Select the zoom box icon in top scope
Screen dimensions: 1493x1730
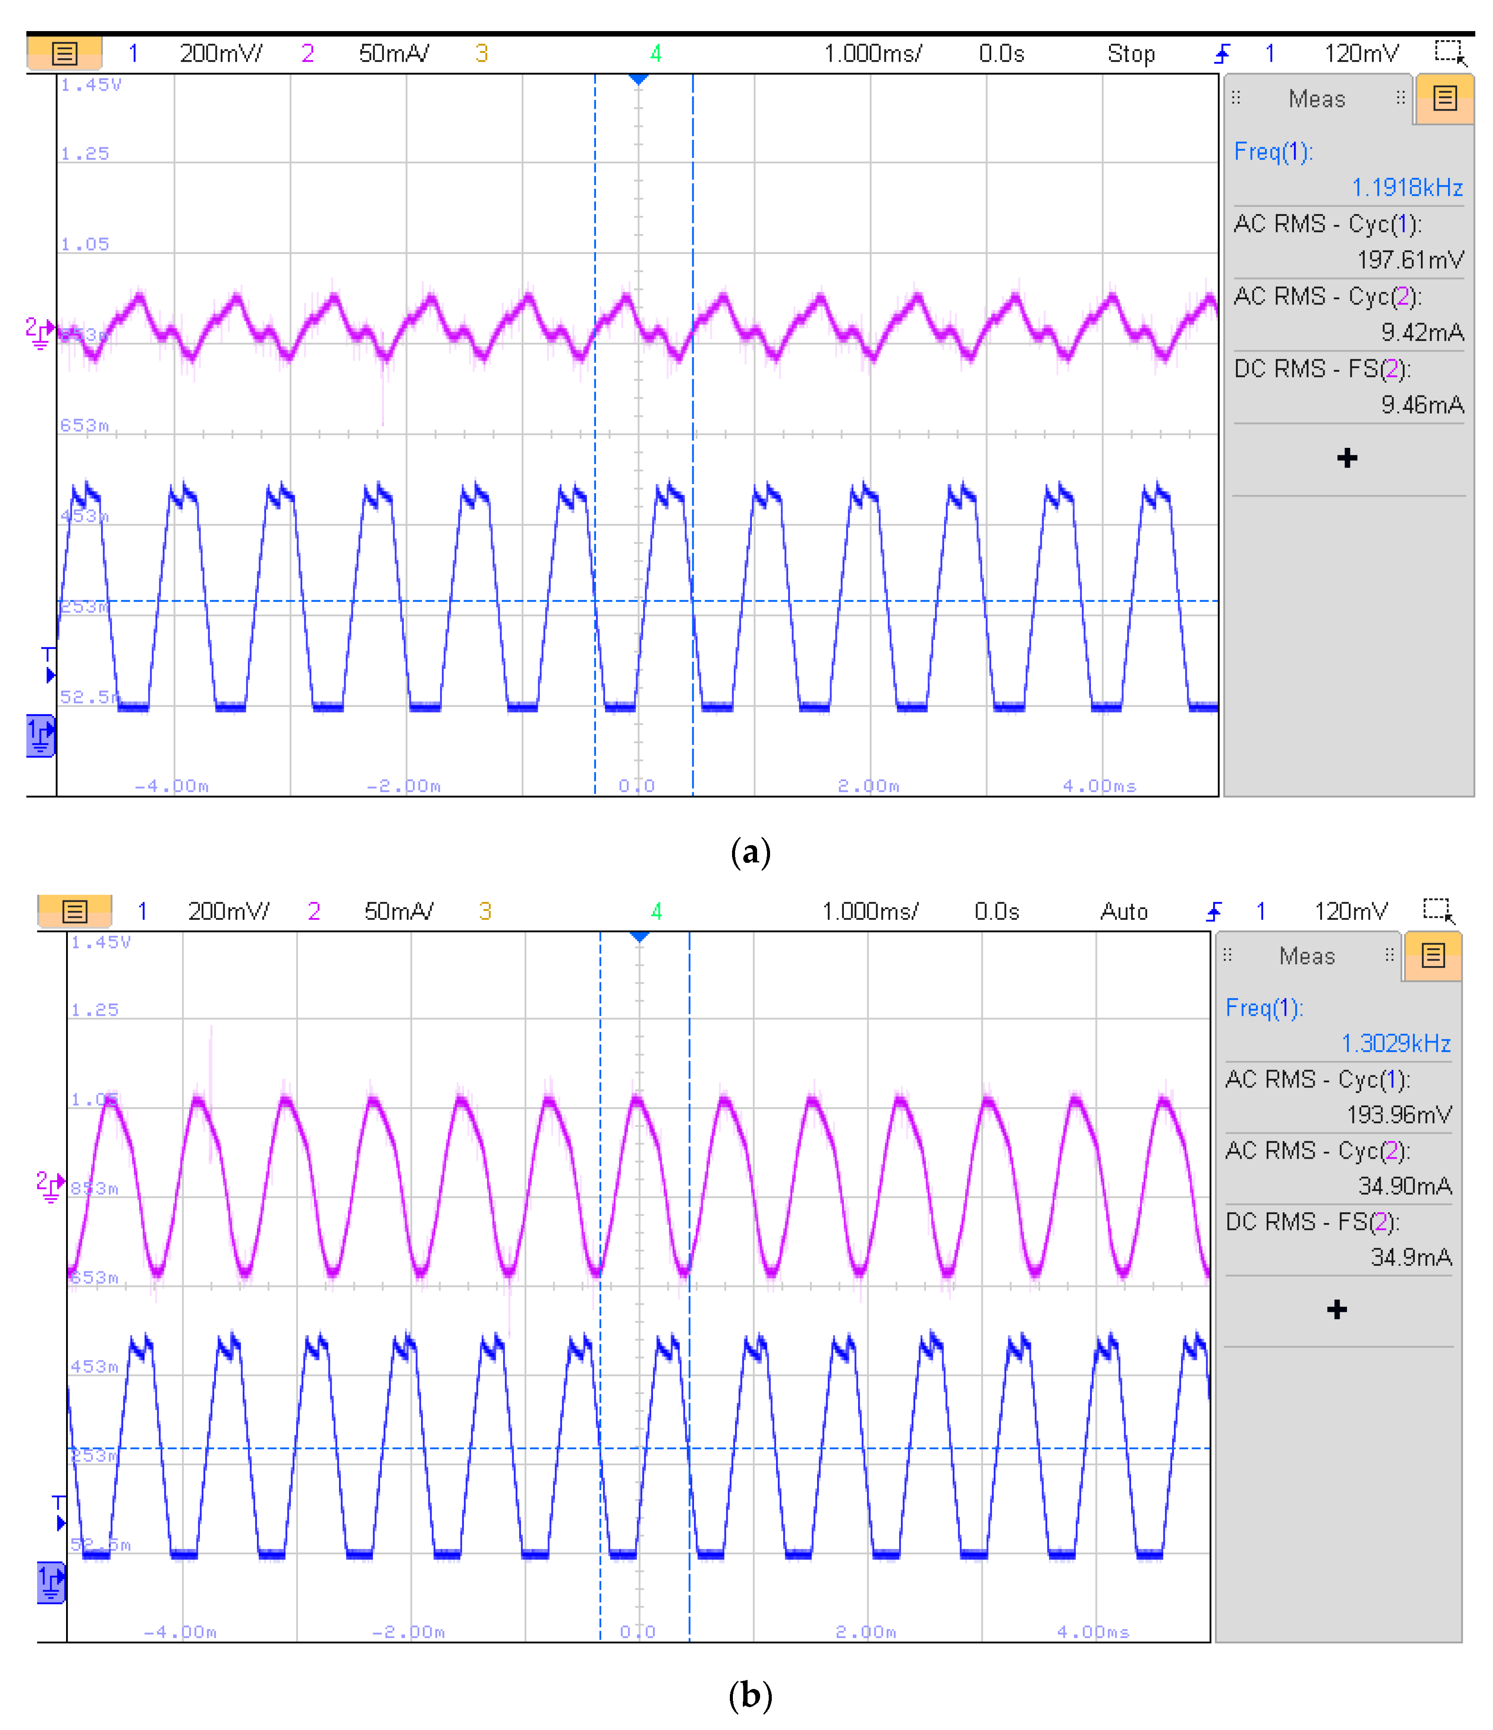coord(1449,53)
